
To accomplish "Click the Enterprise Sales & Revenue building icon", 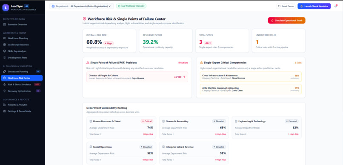I will click(163, 147).
